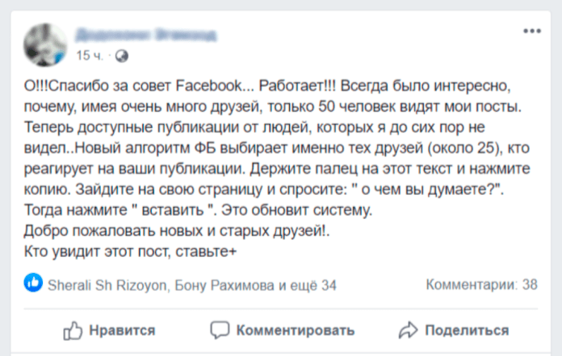
Task: Click the blue Like reaction icon
Action: pyautogui.click(x=34, y=284)
